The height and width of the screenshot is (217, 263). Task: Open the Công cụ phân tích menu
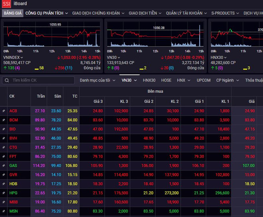[45, 13]
